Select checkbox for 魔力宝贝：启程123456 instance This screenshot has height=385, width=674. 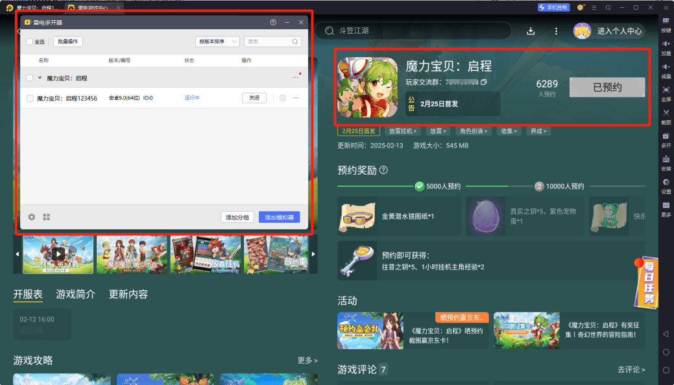[x=29, y=98]
